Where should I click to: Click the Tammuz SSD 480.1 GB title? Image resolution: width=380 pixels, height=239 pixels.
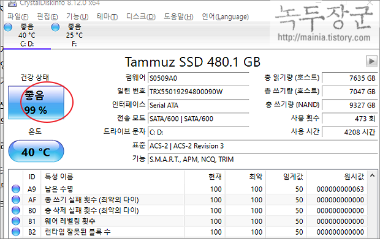tap(192, 62)
